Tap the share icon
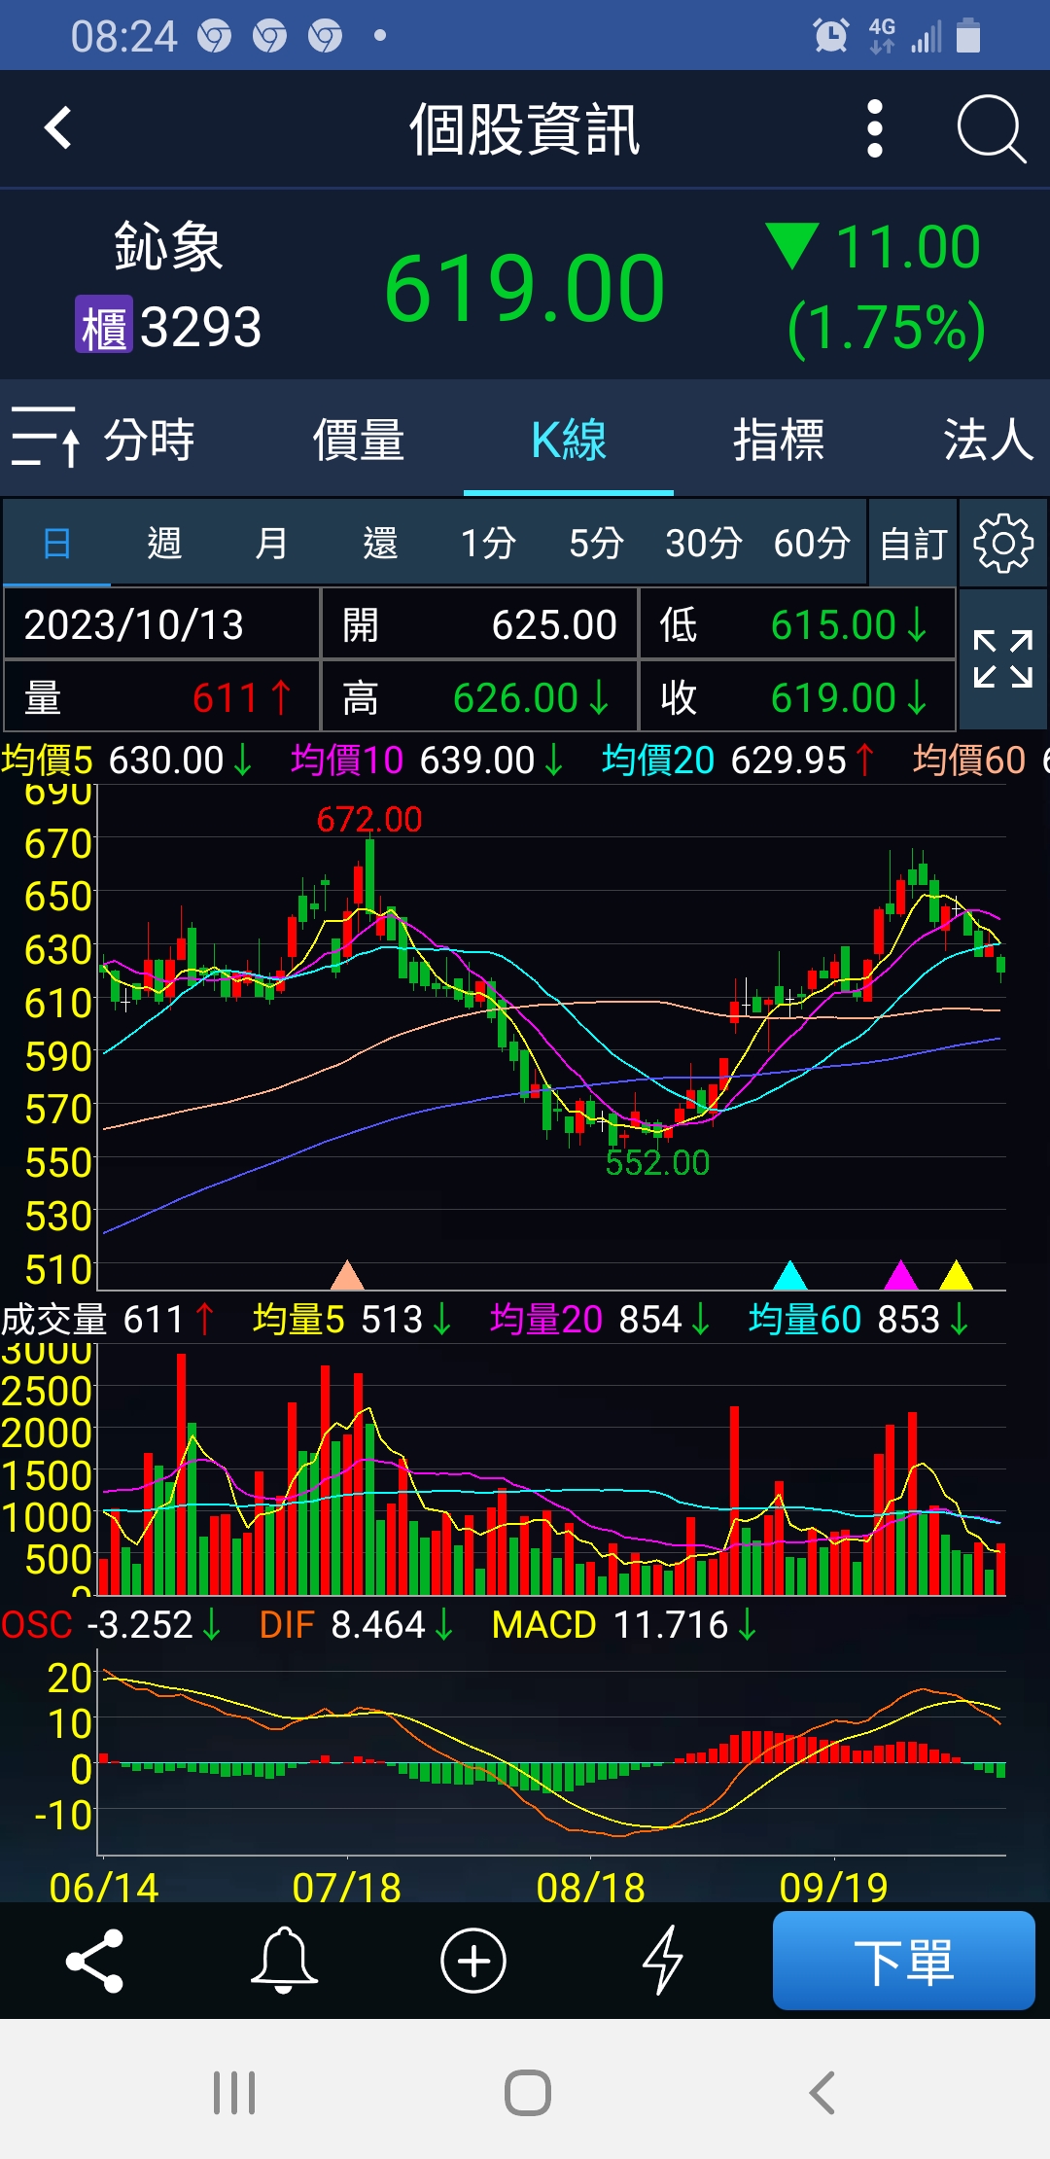The image size is (1050, 2159). pyautogui.click(x=94, y=1961)
